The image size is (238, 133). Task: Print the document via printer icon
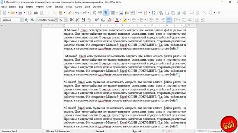(36, 13)
